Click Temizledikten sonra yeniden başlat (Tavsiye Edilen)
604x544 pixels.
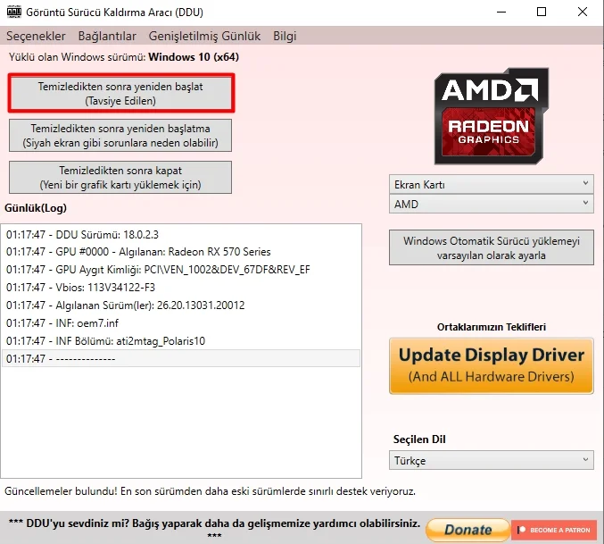pos(120,94)
